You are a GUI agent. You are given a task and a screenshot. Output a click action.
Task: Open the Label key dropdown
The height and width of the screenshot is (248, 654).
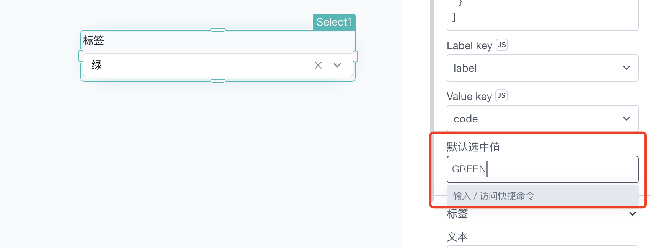click(542, 68)
